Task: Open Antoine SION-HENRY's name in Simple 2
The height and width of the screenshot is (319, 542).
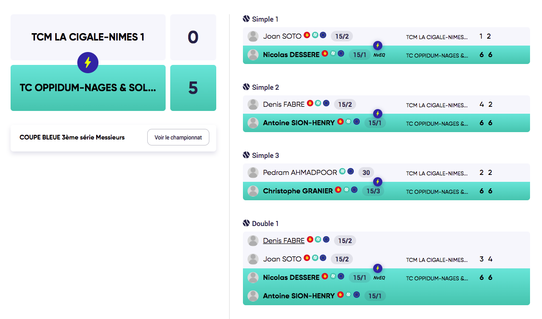Action: point(299,123)
